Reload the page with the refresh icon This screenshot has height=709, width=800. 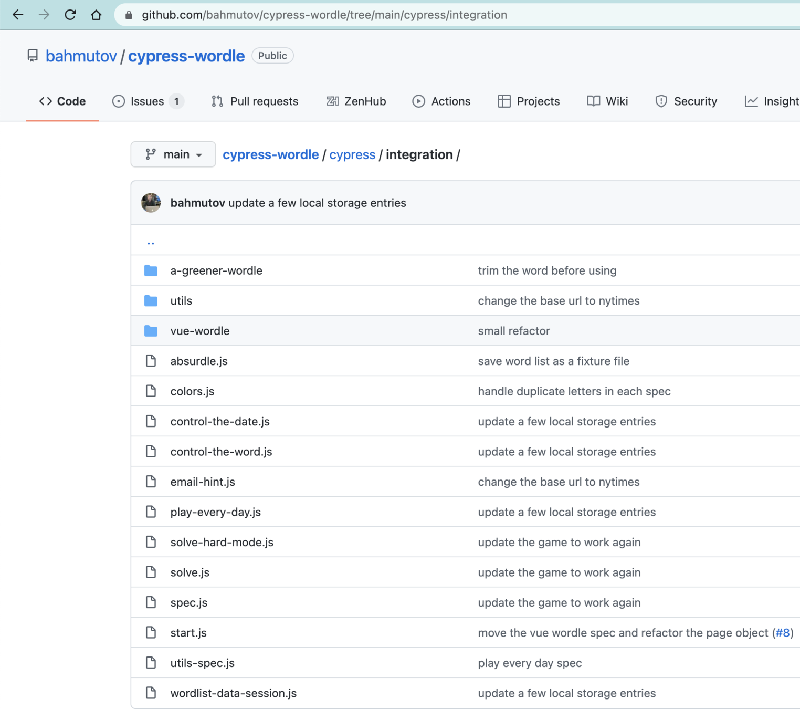(x=70, y=15)
